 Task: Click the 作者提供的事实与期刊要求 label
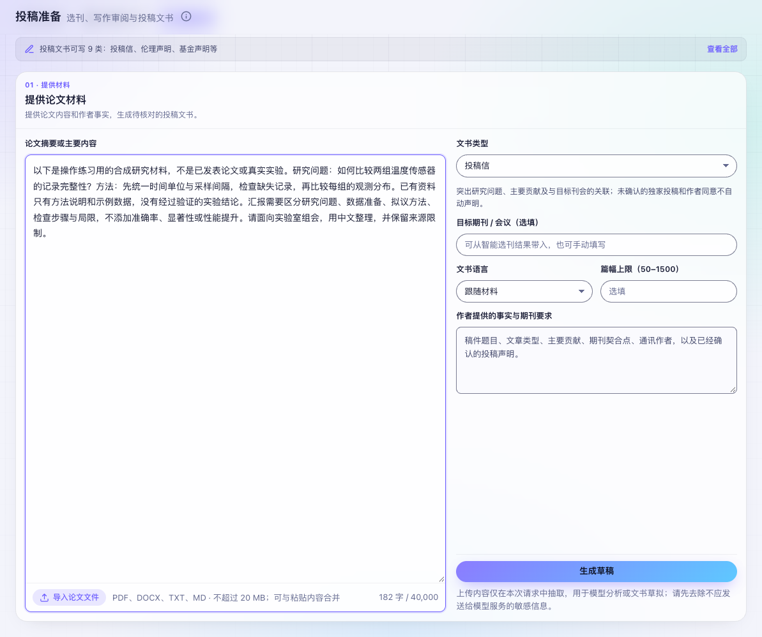click(504, 316)
